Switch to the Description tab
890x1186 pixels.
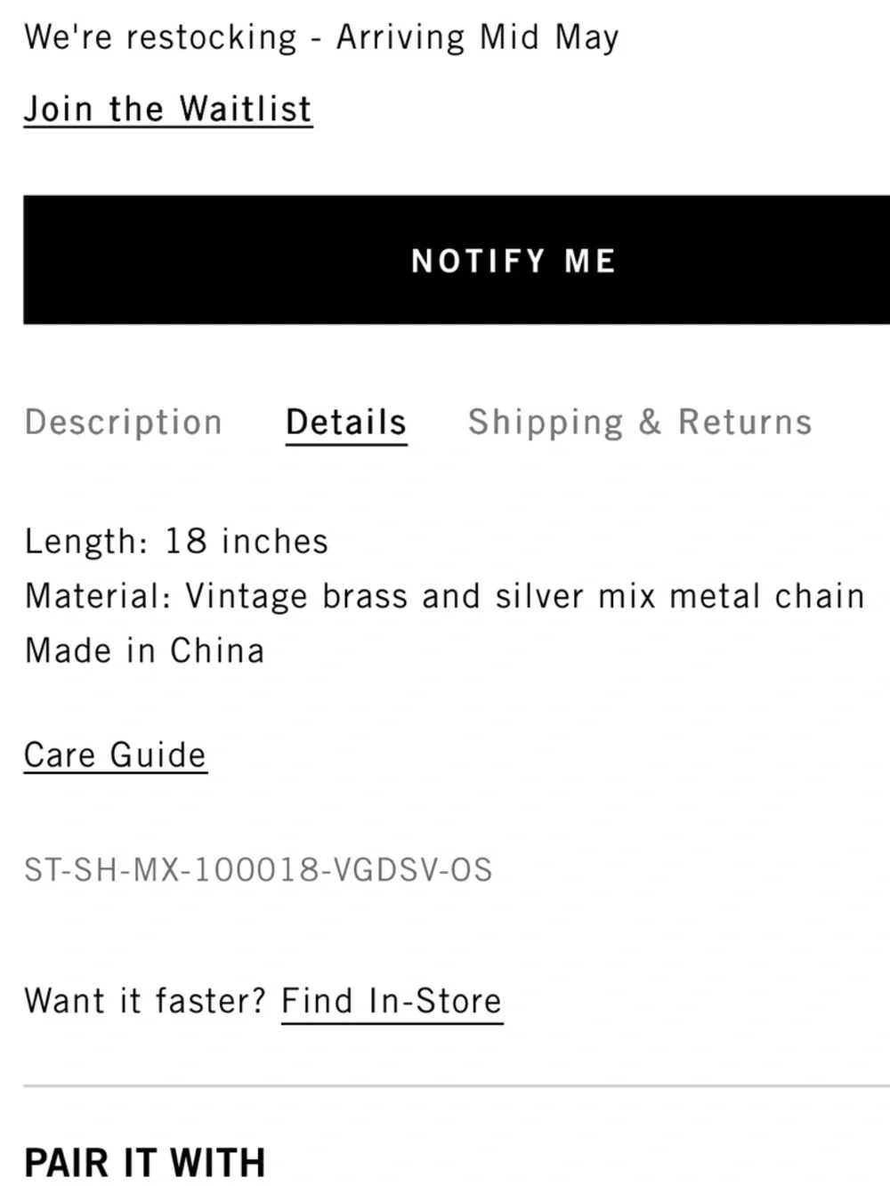pos(123,422)
